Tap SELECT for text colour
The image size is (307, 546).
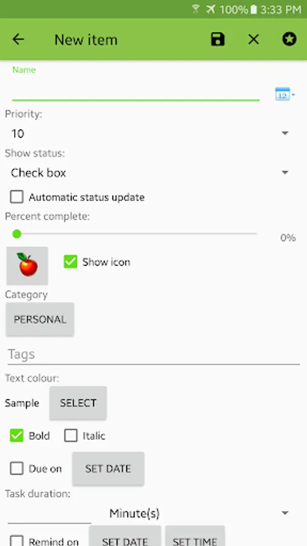point(78,403)
